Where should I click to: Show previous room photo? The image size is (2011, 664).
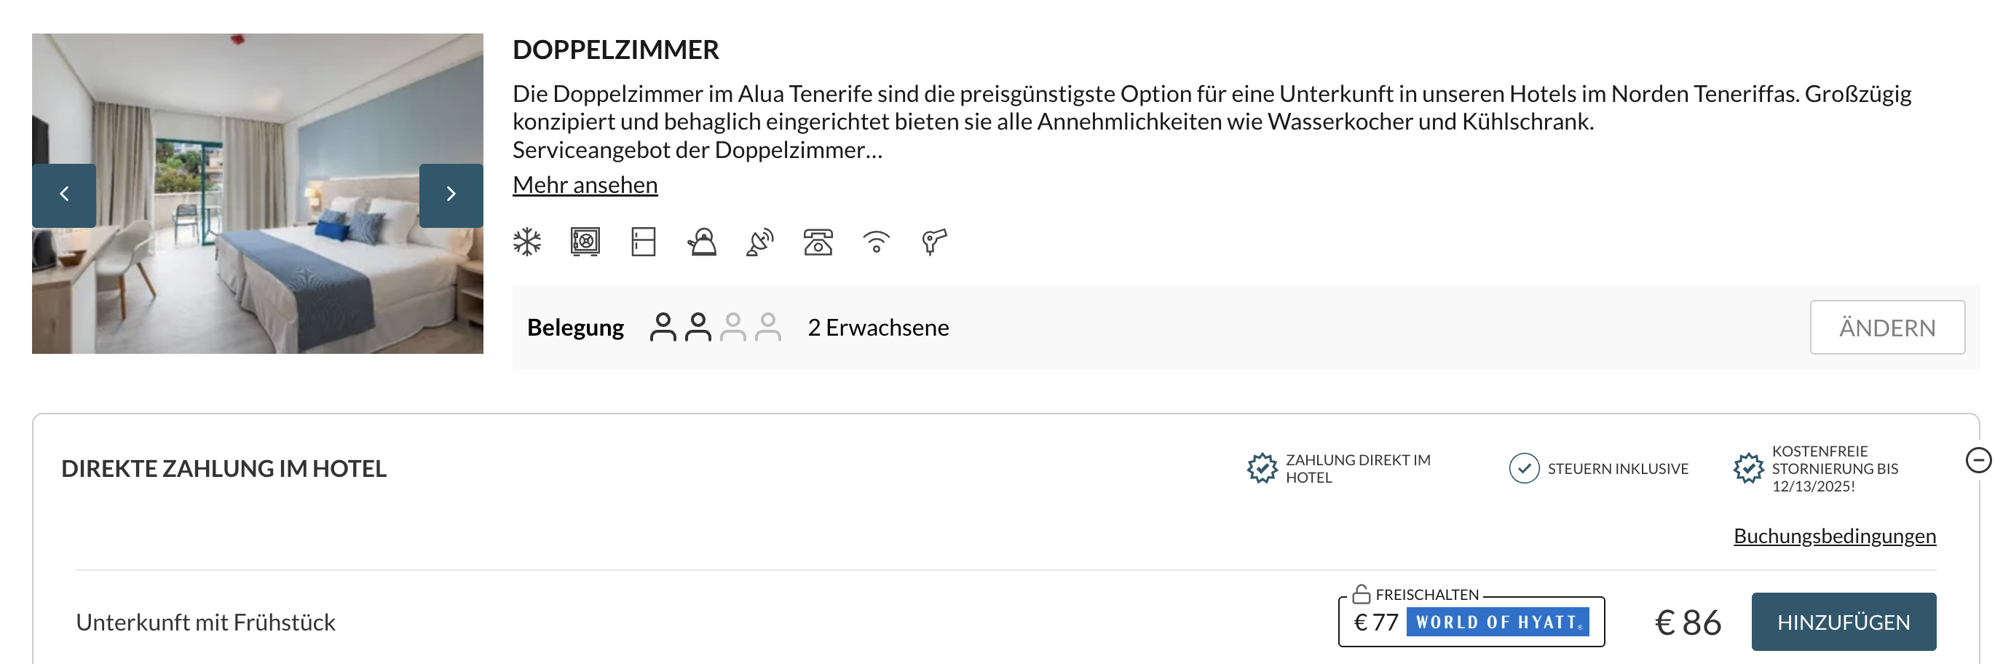64,195
